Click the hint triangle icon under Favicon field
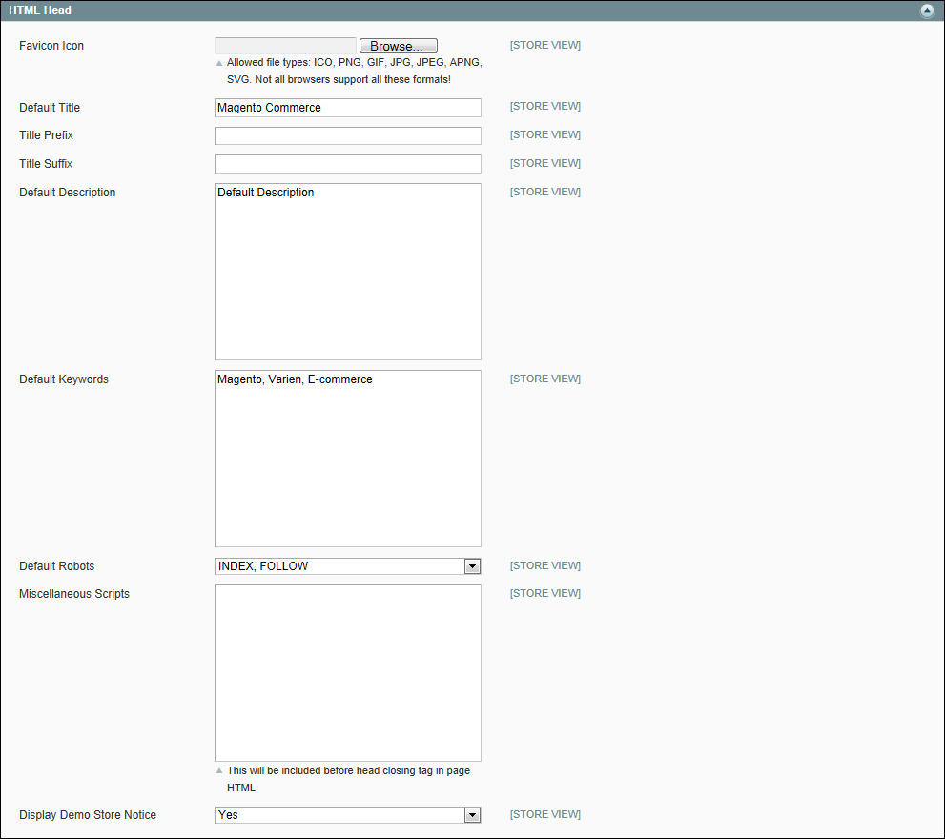The width and height of the screenshot is (945, 839). pyautogui.click(x=219, y=63)
